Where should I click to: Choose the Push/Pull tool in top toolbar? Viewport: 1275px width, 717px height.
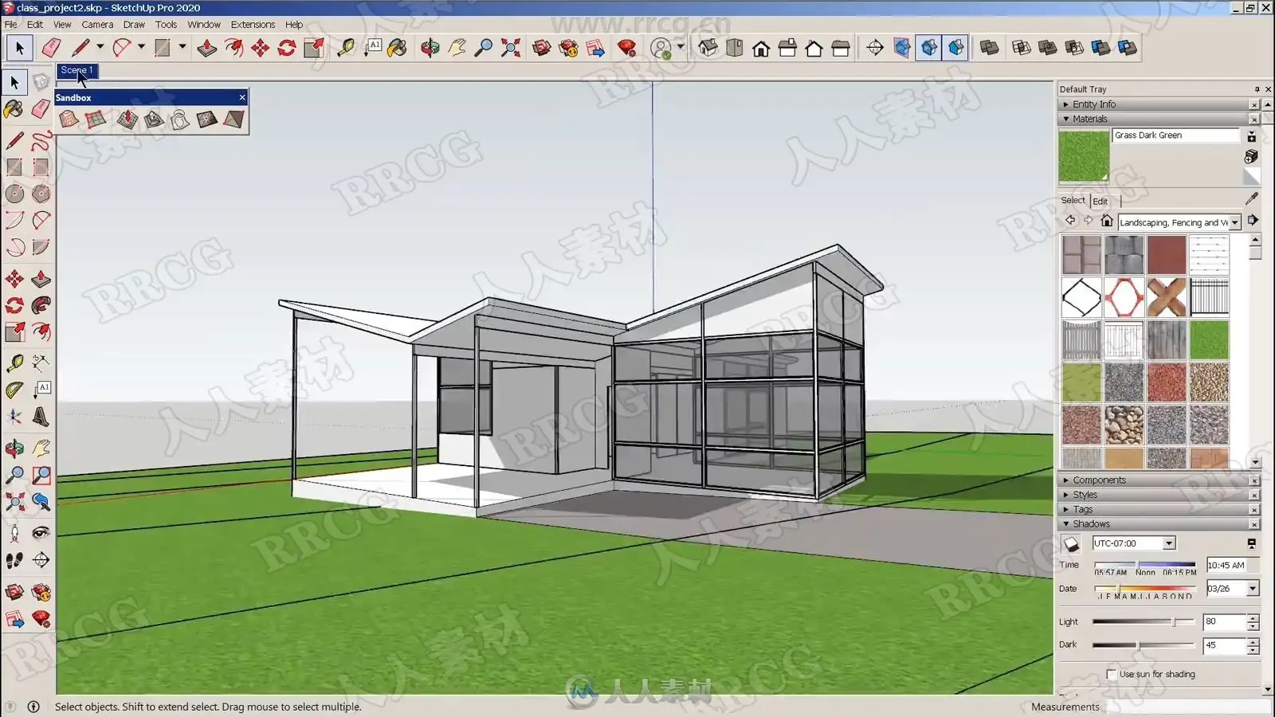pyautogui.click(x=206, y=48)
